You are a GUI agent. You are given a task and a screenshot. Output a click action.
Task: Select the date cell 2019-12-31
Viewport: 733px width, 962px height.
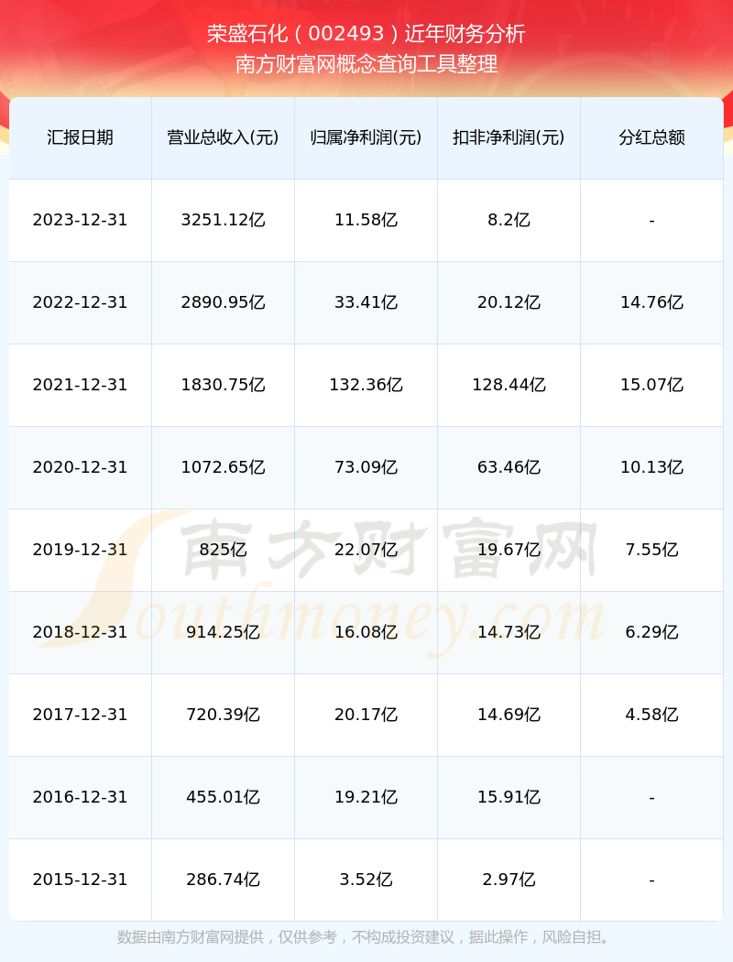(x=81, y=550)
